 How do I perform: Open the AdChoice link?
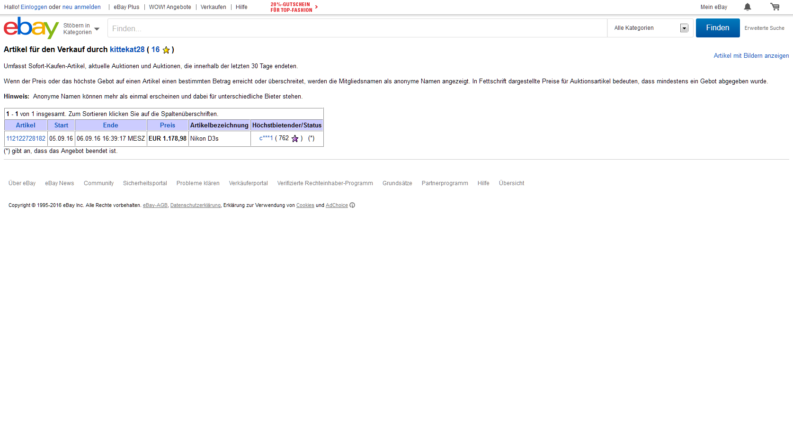[337, 206]
